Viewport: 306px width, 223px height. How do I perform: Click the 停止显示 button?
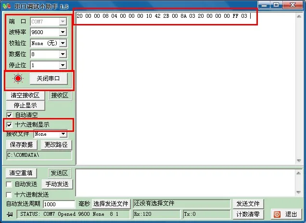[x=25, y=106]
